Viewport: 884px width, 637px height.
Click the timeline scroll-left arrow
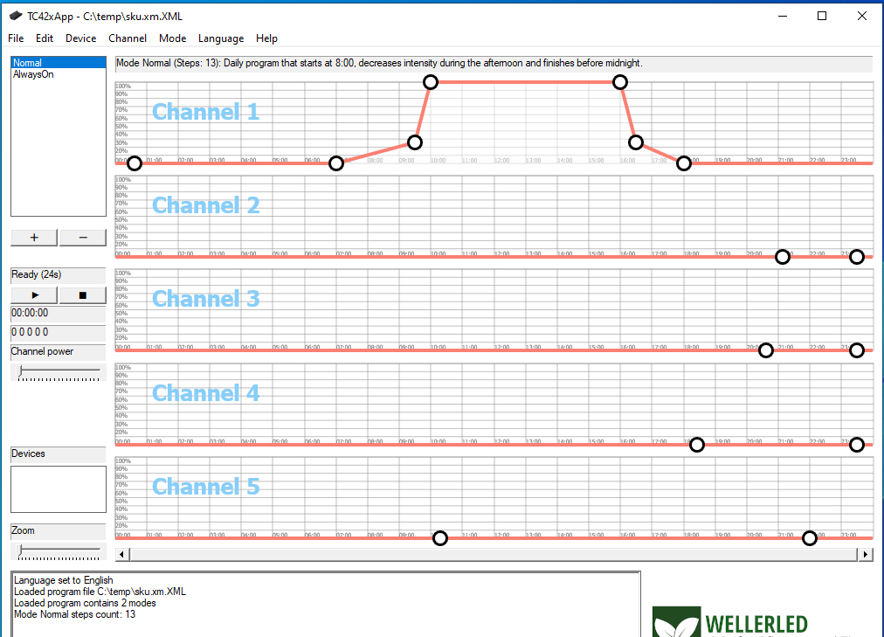[121, 554]
